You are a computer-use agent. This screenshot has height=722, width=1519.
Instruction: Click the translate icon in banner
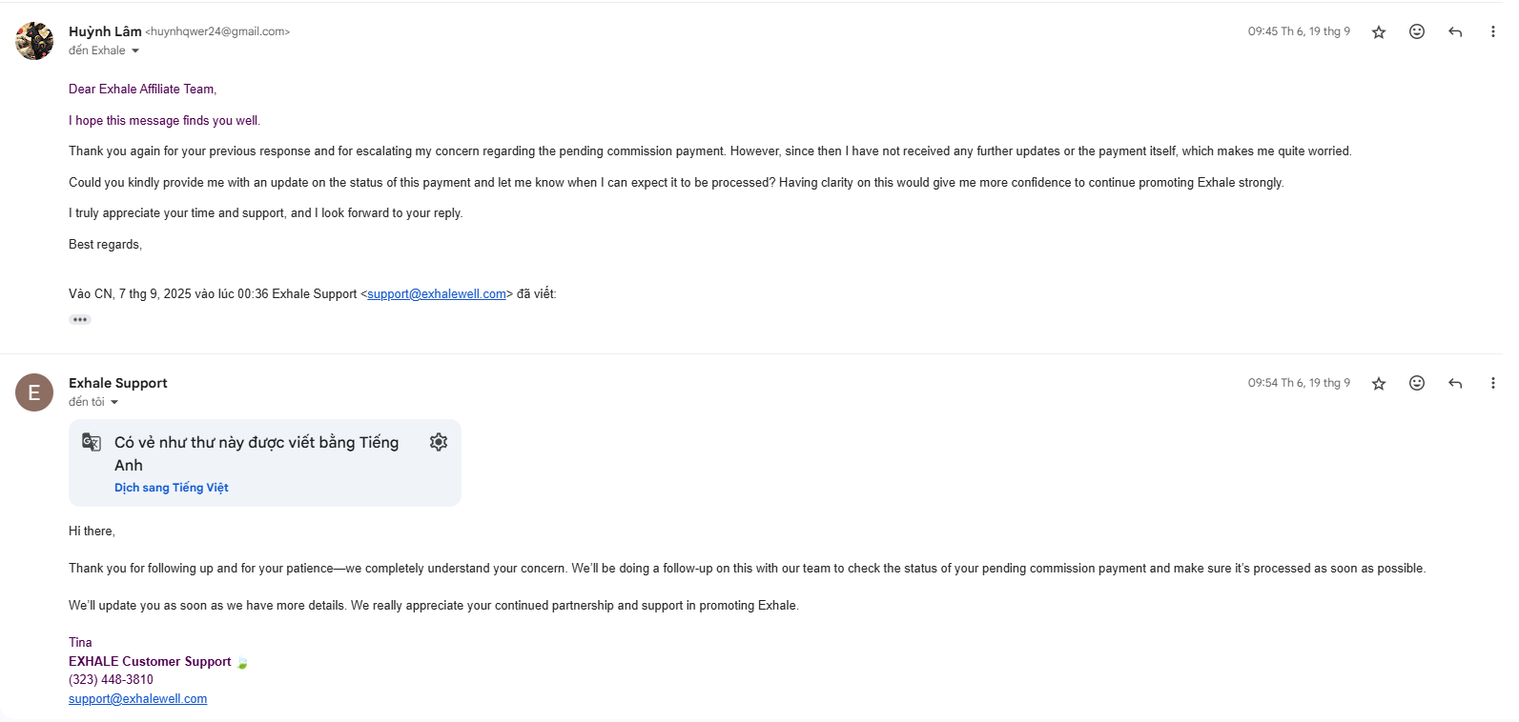pyautogui.click(x=92, y=442)
